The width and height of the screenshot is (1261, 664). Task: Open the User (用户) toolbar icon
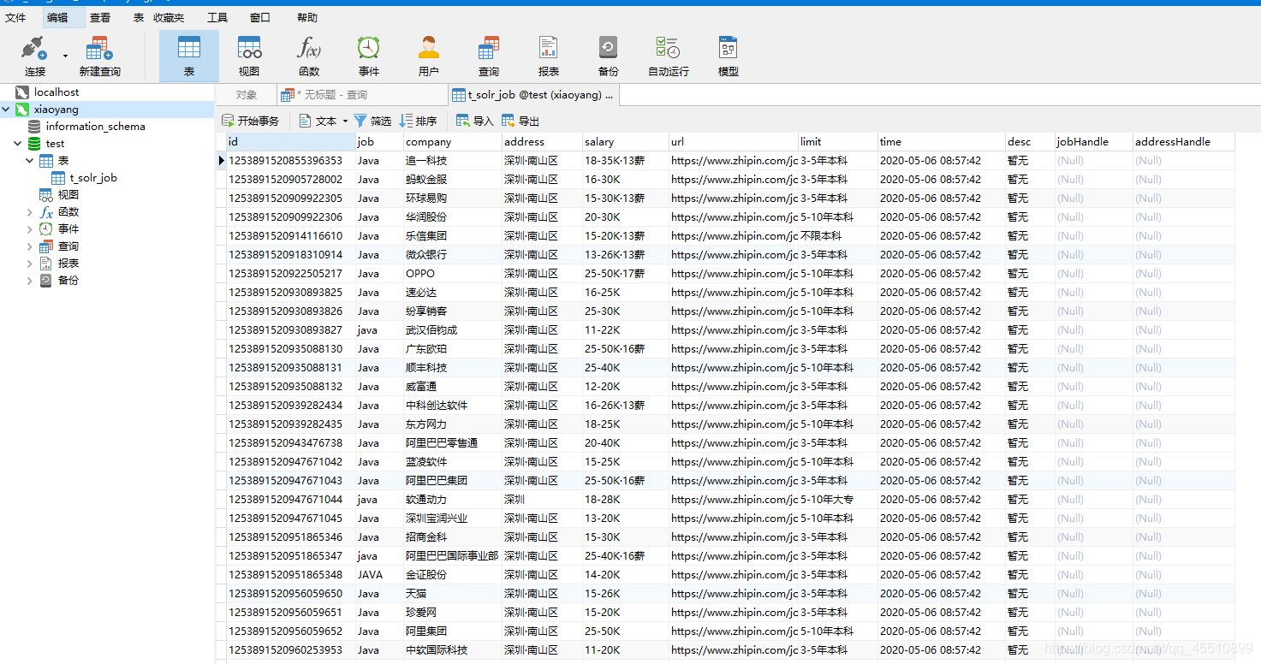pos(429,48)
